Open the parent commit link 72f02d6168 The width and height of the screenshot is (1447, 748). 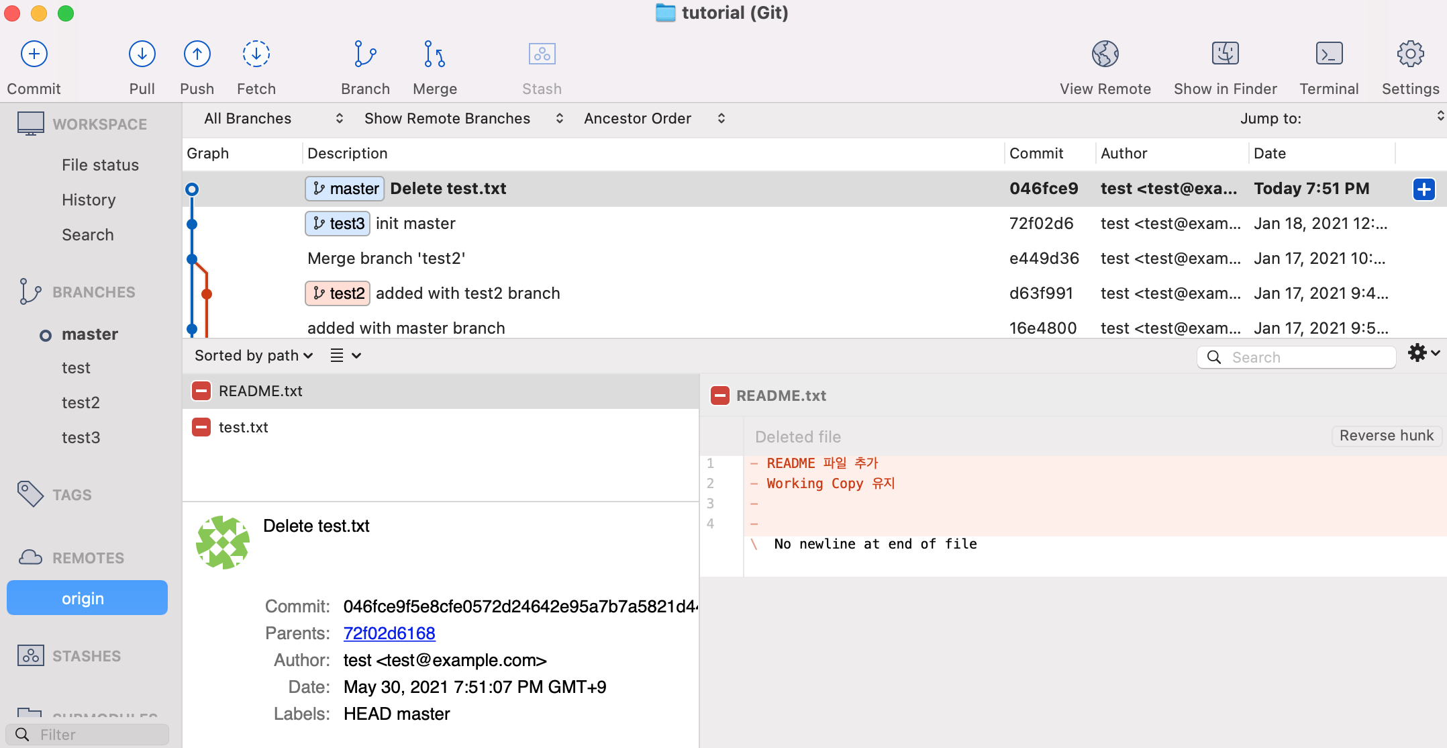pos(389,633)
